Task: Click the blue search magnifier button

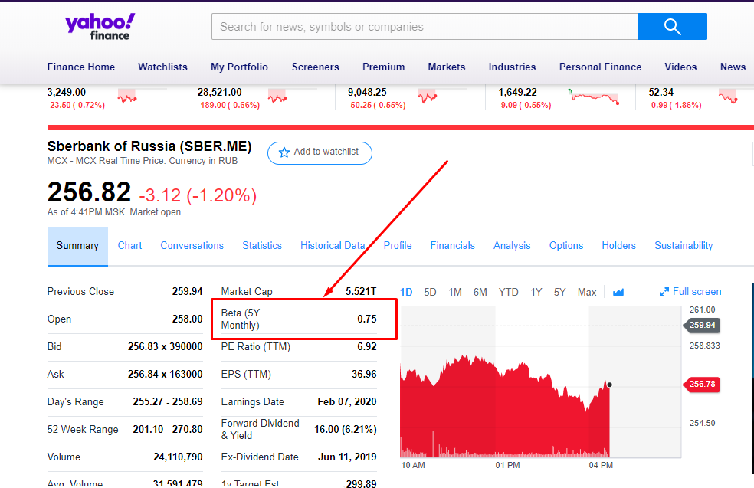Action: point(672,27)
